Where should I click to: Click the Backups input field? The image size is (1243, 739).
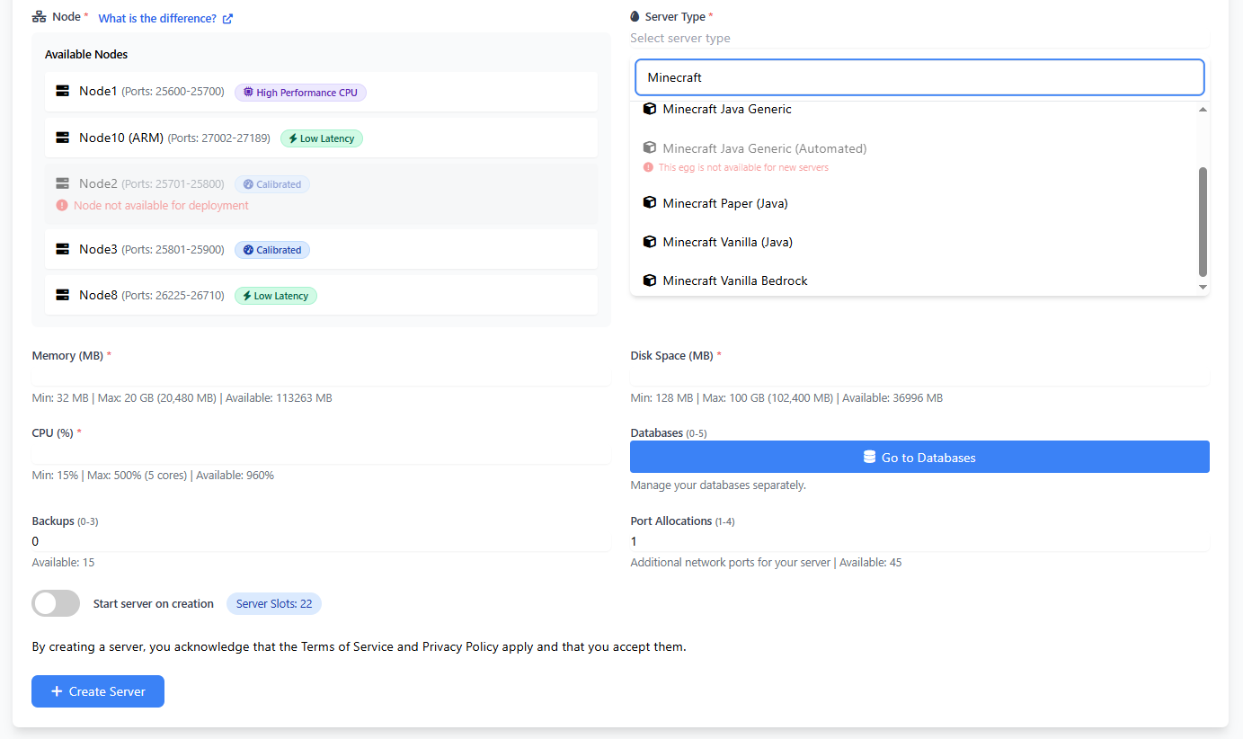(x=321, y=541)
